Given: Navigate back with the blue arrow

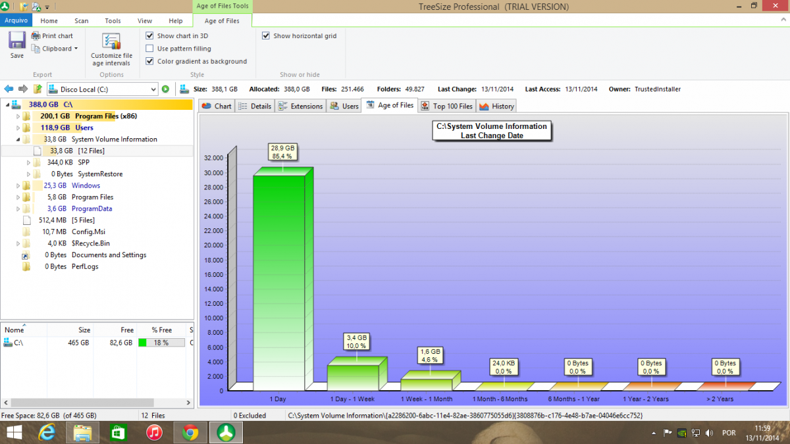Looking at the screenshot, I should [x=9, y=89].
